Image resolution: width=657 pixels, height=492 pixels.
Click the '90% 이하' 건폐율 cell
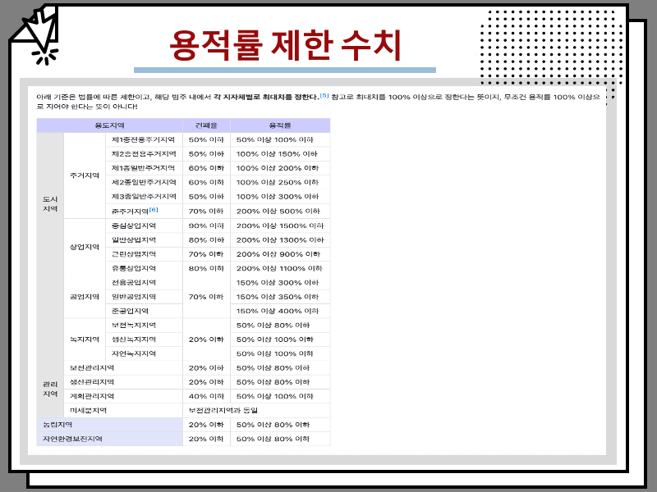click(x=206, y=225)
